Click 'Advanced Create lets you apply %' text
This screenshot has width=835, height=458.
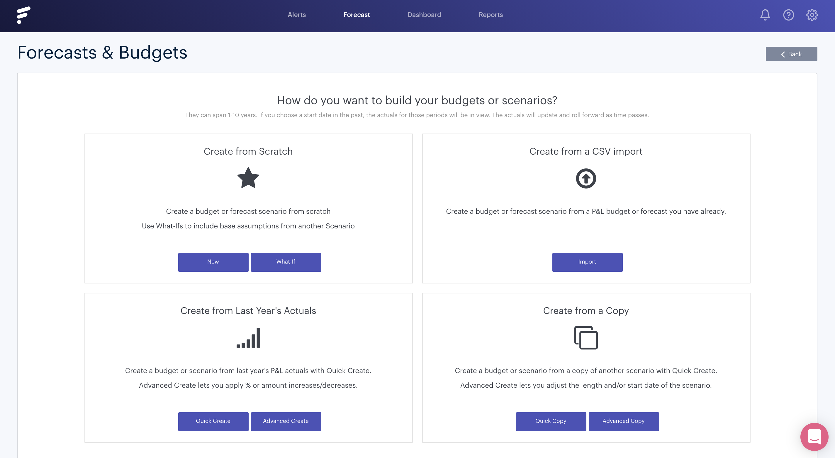tap(248, 385)
